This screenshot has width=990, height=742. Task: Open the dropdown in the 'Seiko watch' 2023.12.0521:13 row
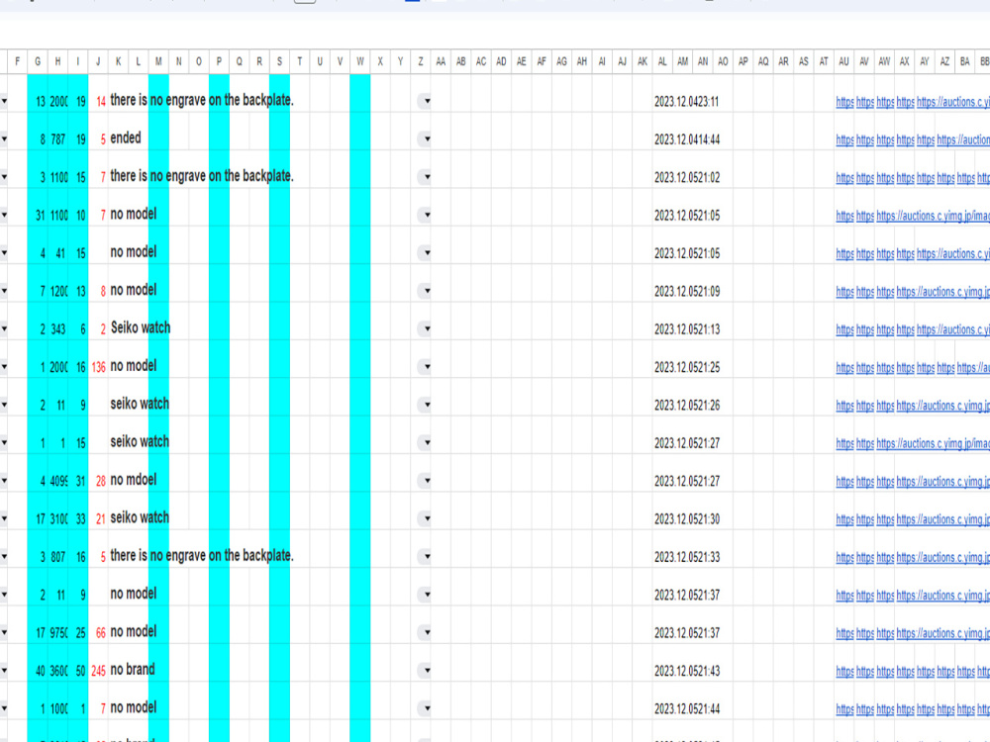coord(425,328)
